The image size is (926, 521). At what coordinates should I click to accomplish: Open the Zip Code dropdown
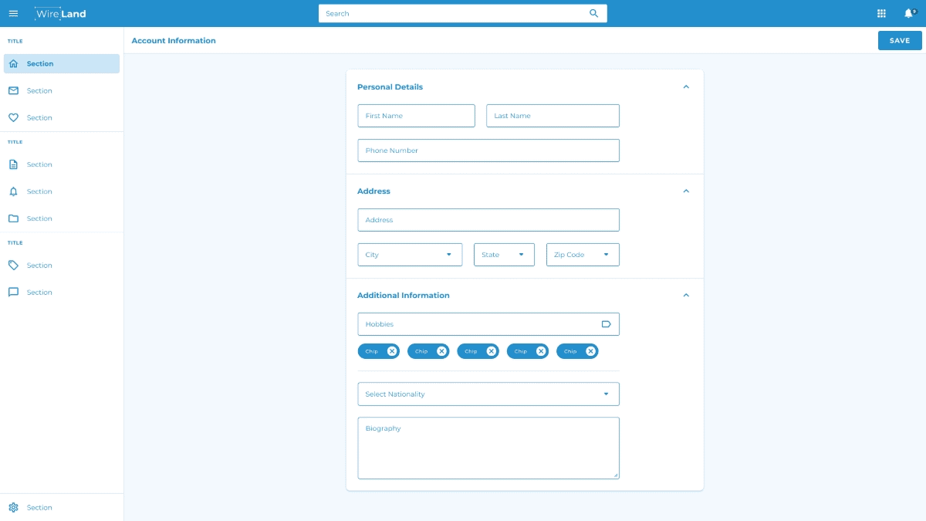point(583,255)
